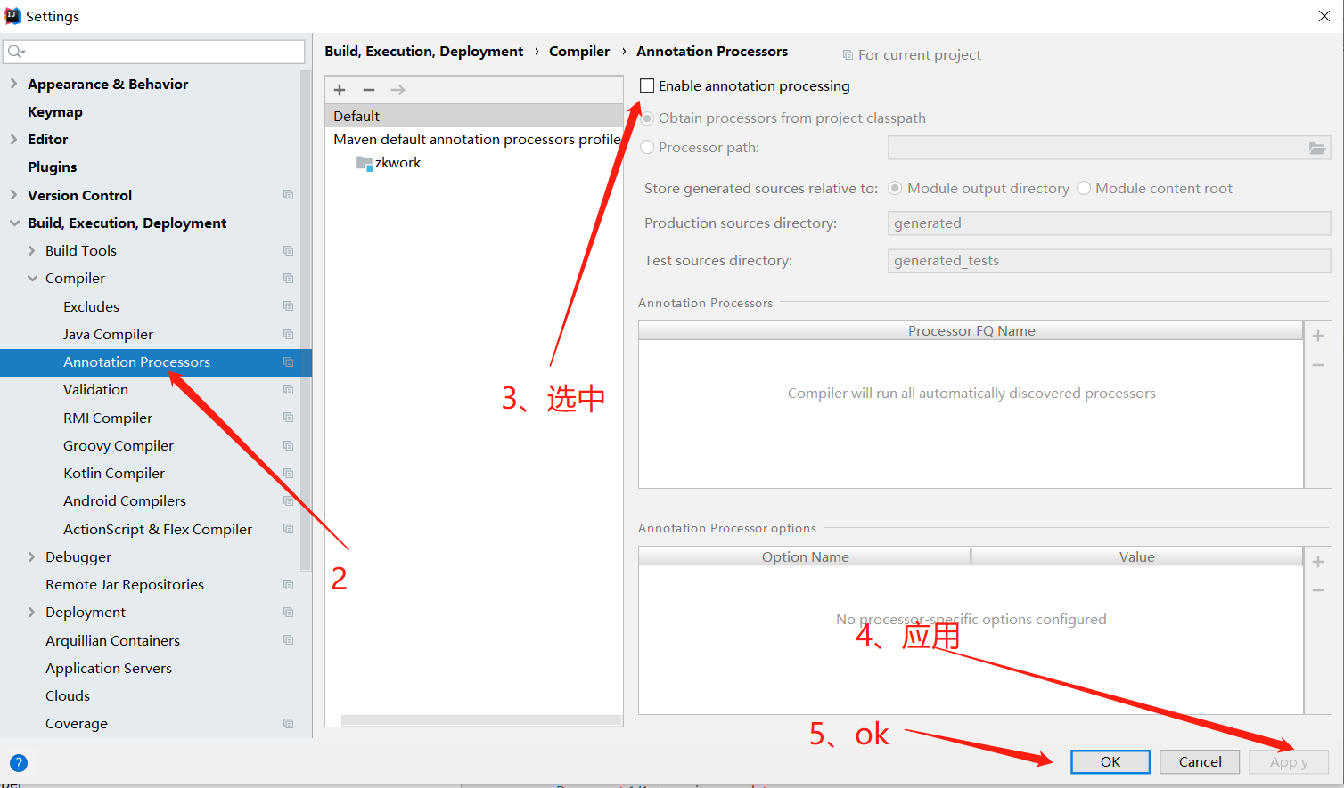The image size is (1344, 788).
Task: Click project-level icon beside Deployment
Action: (288, 613)
